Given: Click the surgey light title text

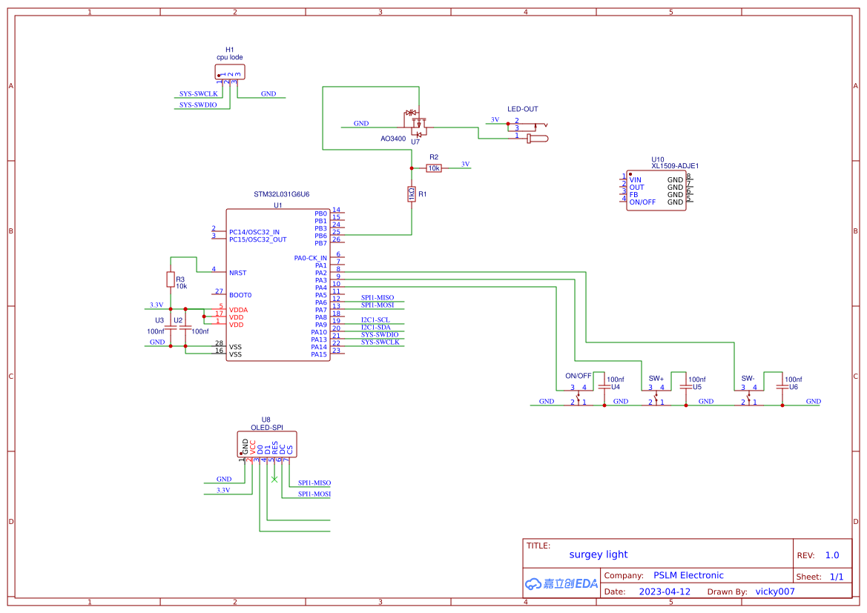Looking at the screenshot, I should (x=599, y=554).
